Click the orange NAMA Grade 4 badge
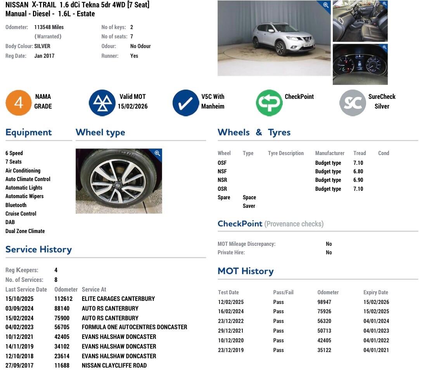The height and width of the screenshot is (373, 427). (18, 103)
